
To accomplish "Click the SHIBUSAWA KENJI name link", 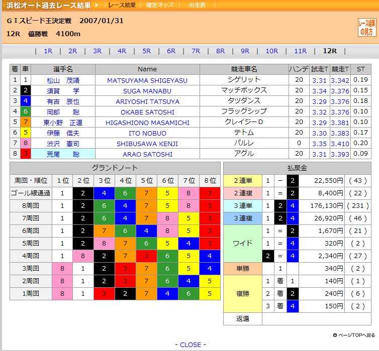I will pos(147,144).
